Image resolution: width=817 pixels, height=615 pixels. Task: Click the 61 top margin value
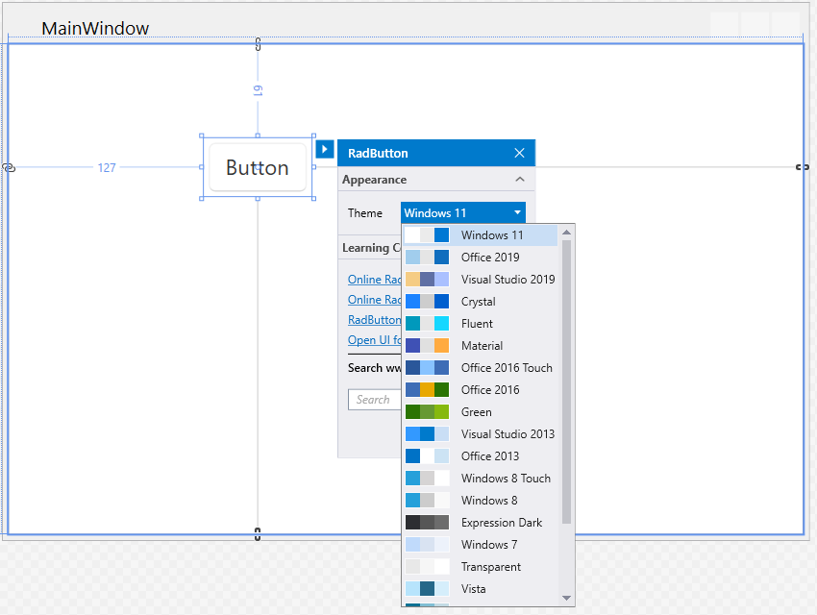tap(258, 90)
